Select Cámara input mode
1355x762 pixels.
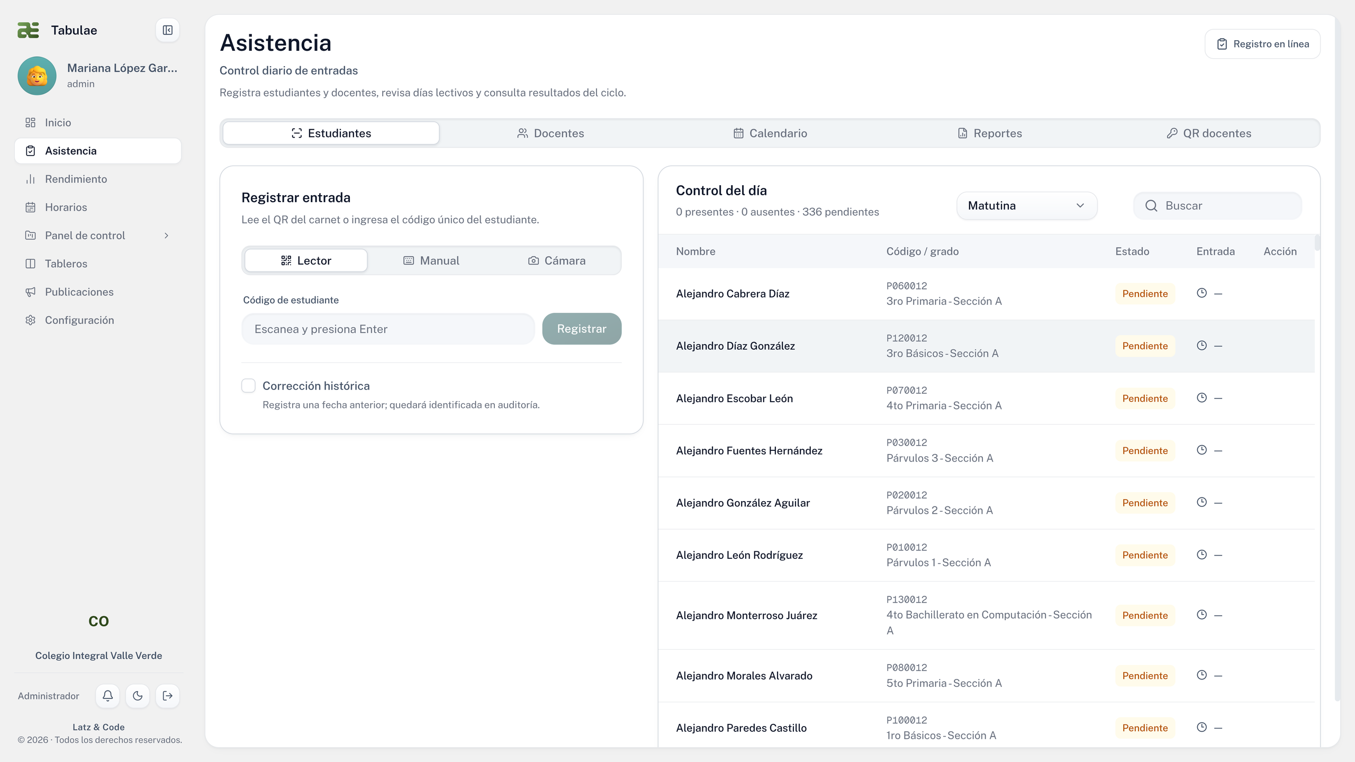tap(557, 260)
